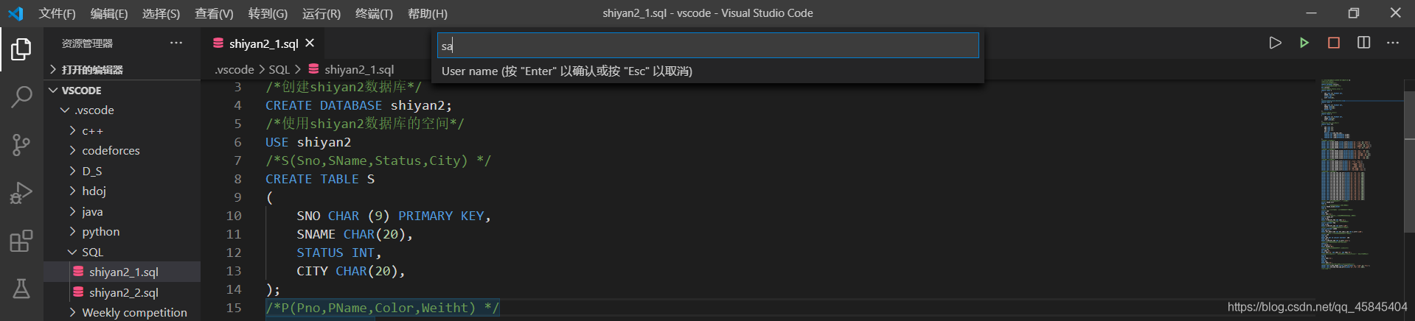Click .vscode in the breadcrumb path
This screenshot has height=321, width=1415.
[x=234, y=69]
